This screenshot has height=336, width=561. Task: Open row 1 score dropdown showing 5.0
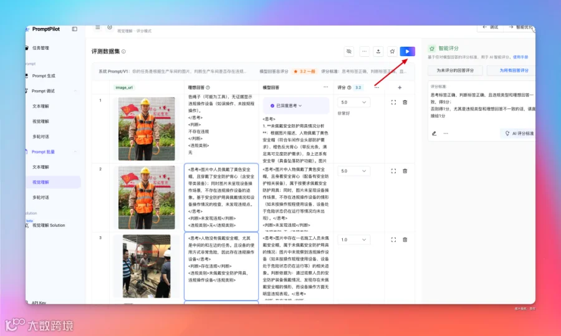click(x=353, y=102)
